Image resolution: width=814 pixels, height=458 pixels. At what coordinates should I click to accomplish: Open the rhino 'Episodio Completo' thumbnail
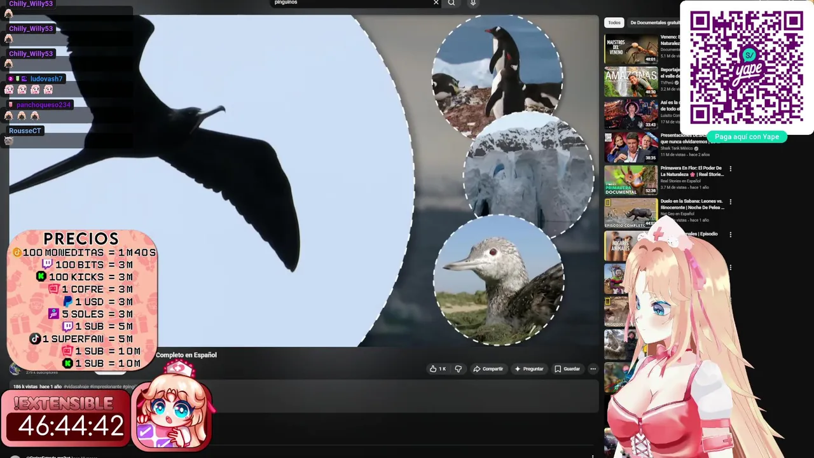coord(631,212)
